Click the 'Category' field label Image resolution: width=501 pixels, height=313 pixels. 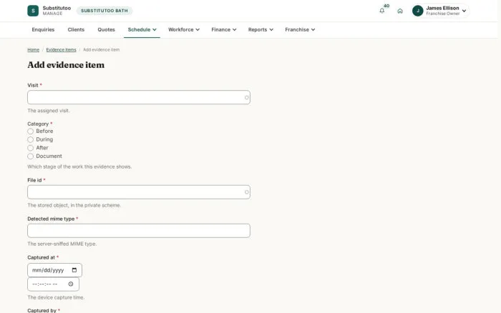[38, 124]
